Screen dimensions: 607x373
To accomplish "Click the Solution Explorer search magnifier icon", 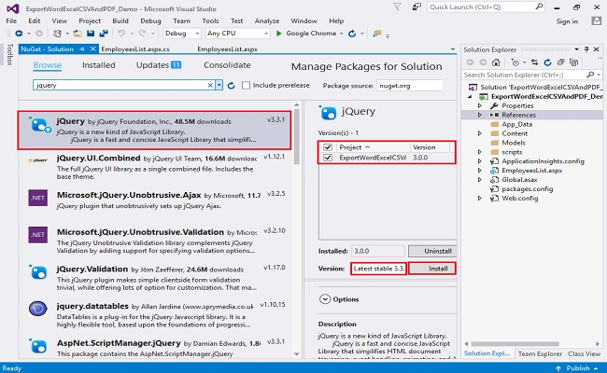I will tap(590, 75).
